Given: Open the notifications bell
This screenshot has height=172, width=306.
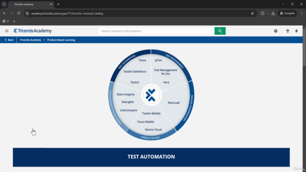Looking at the screenshot, I should pyautogui.click(x=296, y=31).
